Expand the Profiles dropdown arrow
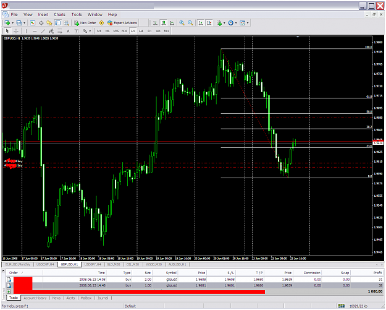 (24, 23)
